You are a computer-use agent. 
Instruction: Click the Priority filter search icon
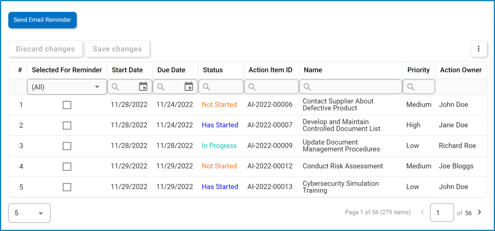(411, 87)
